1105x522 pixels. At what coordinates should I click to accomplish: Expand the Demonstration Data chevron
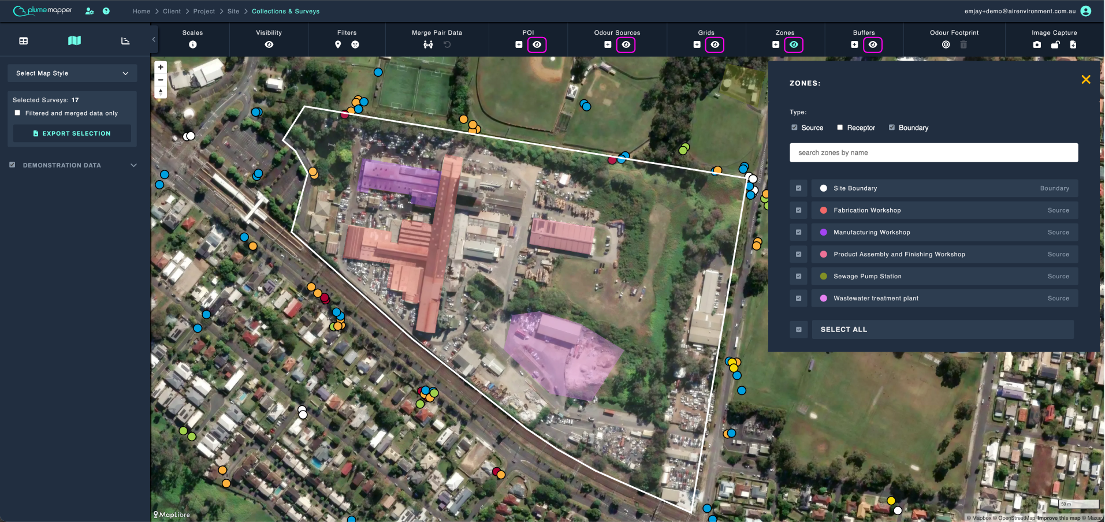click(x=133, y=165)
